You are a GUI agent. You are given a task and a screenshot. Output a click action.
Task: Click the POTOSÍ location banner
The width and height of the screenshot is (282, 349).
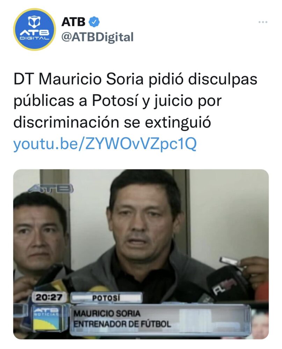point(106,298)
